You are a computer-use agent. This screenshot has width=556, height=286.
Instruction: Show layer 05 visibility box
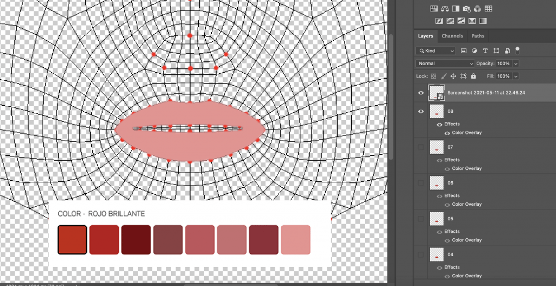pos(421,219)
